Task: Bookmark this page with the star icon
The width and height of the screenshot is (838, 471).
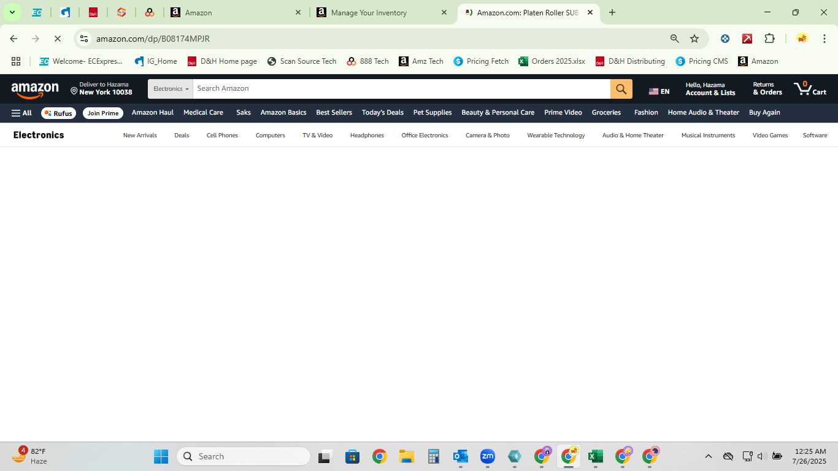Action: (x=694, y=39)
